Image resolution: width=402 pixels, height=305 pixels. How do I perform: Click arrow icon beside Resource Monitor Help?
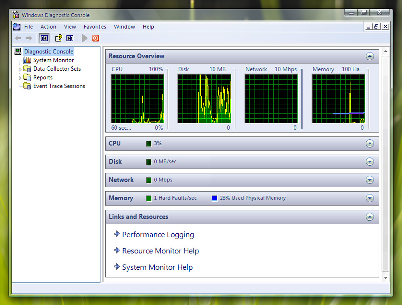[117, 250]
